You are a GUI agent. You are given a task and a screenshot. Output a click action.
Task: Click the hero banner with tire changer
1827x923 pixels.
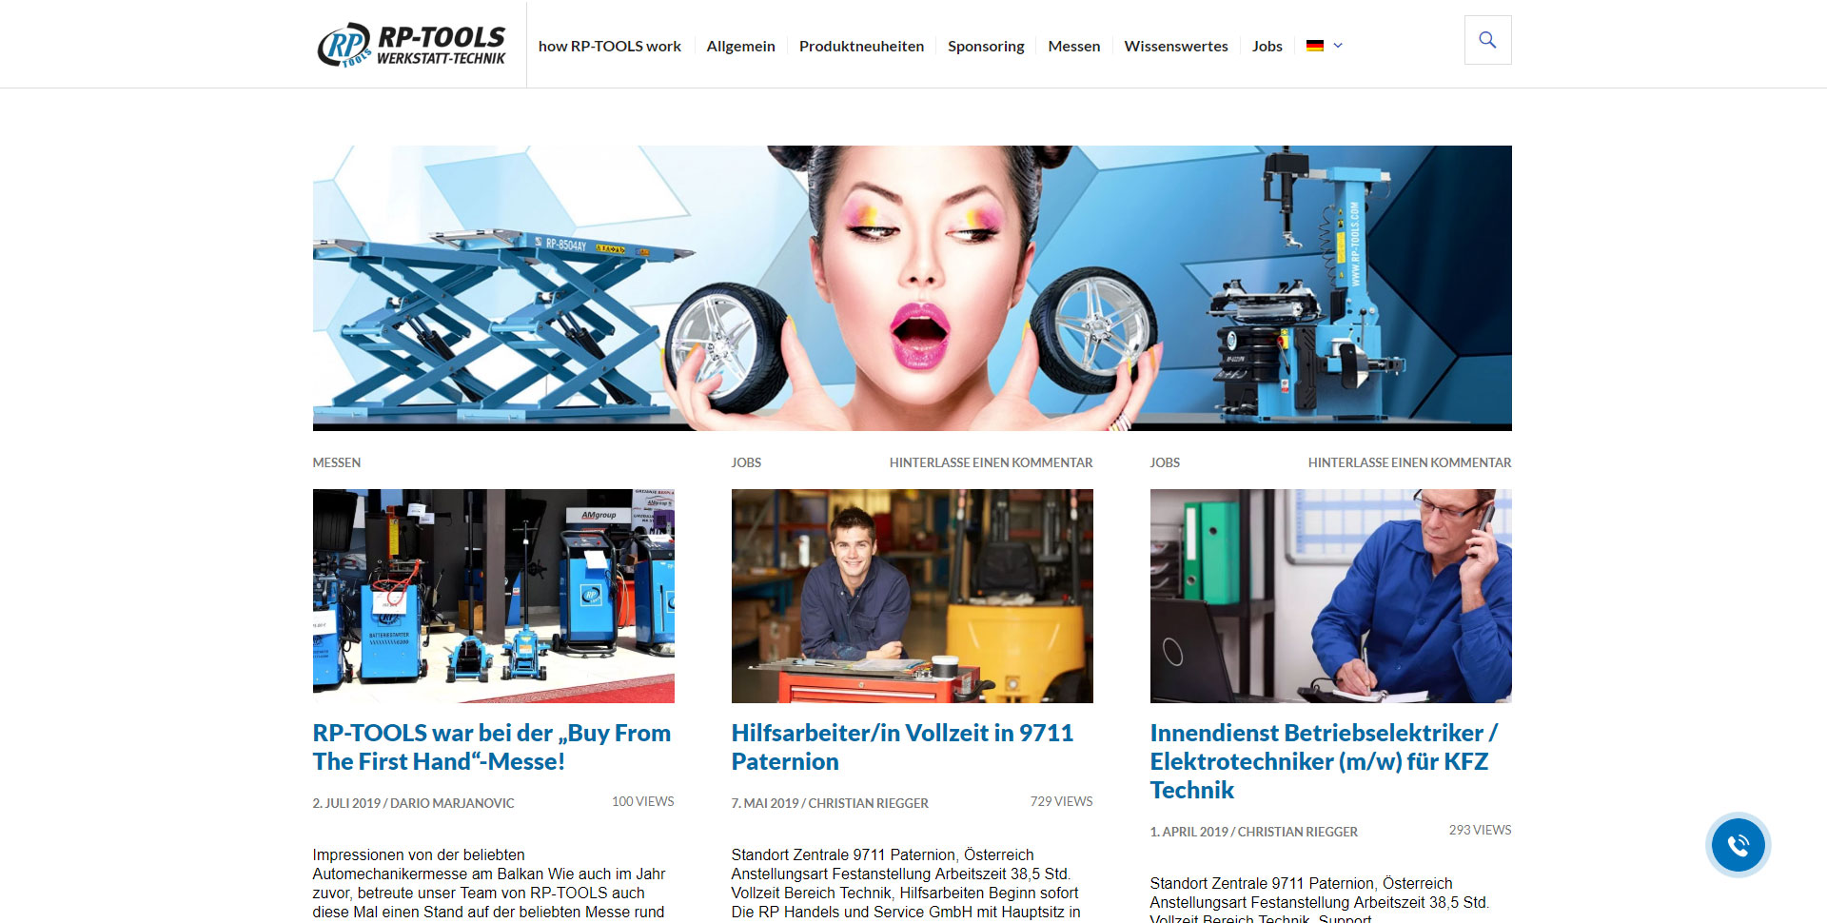tap(912, 288)
